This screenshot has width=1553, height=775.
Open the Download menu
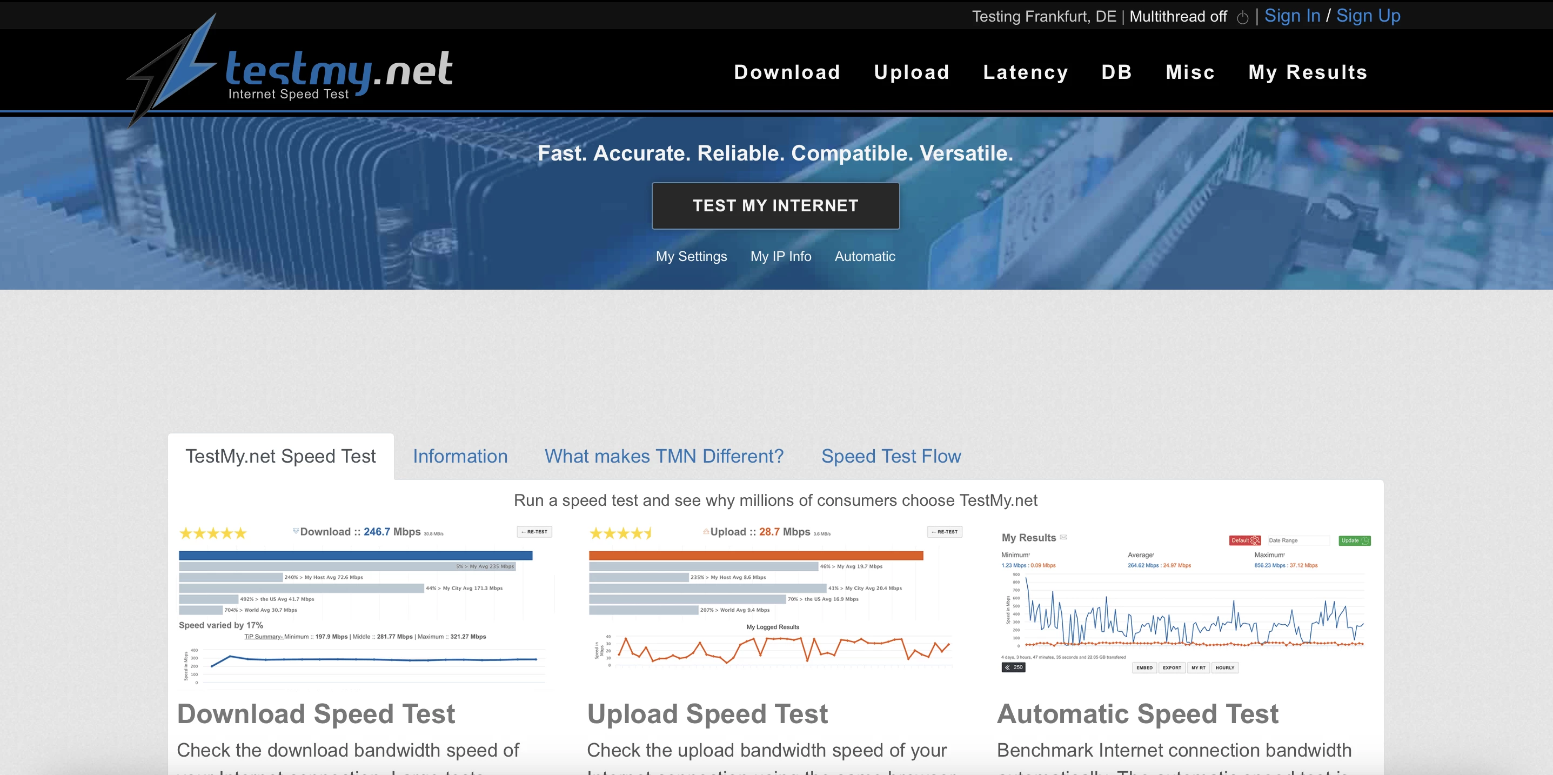[x=787, y=72]
